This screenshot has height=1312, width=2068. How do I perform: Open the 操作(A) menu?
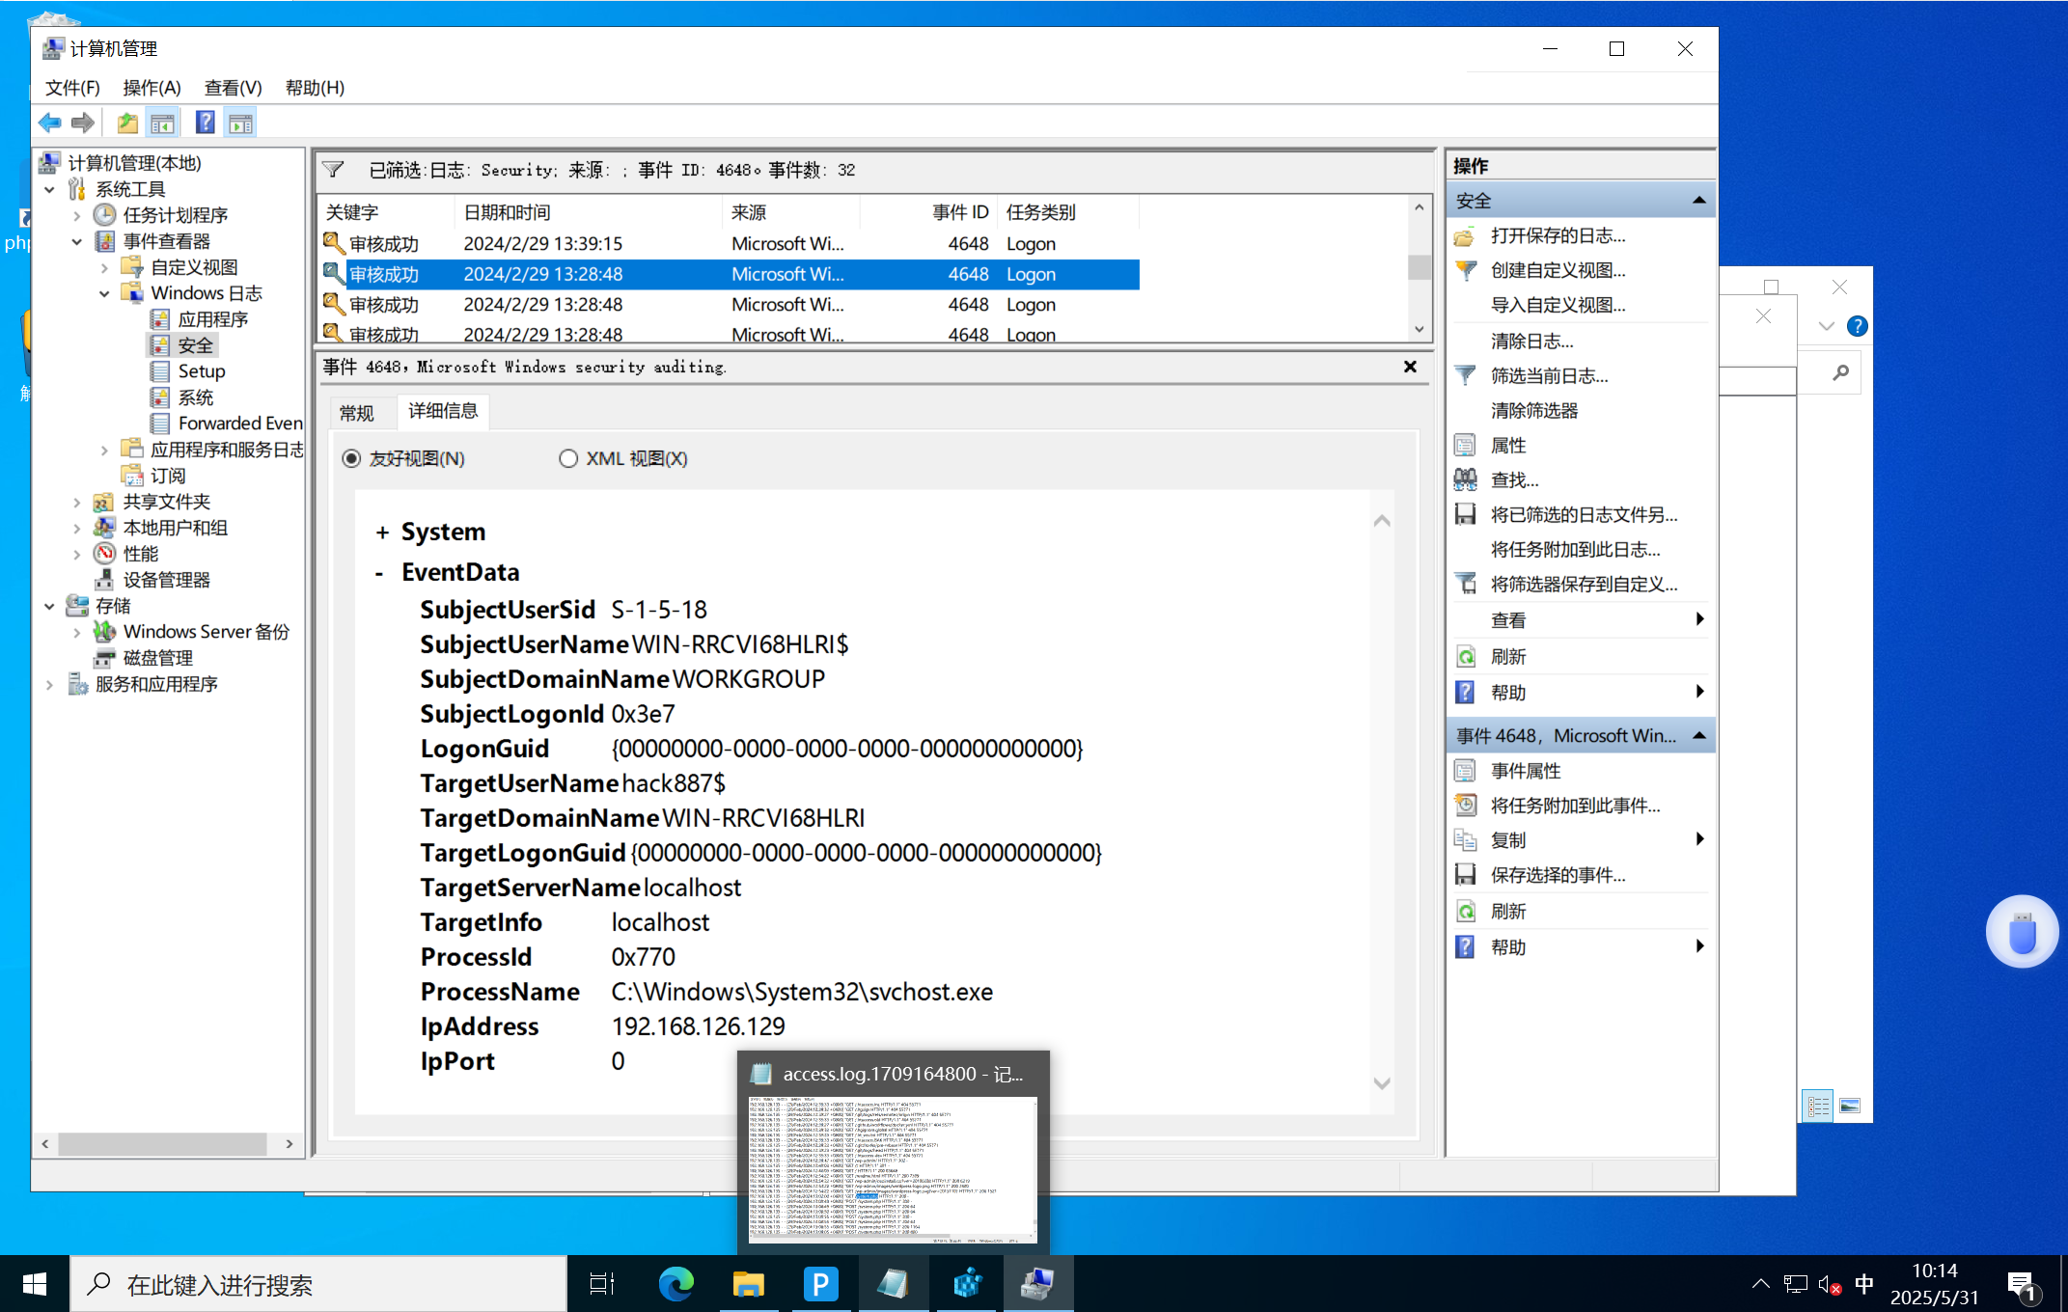click(152, 88)
